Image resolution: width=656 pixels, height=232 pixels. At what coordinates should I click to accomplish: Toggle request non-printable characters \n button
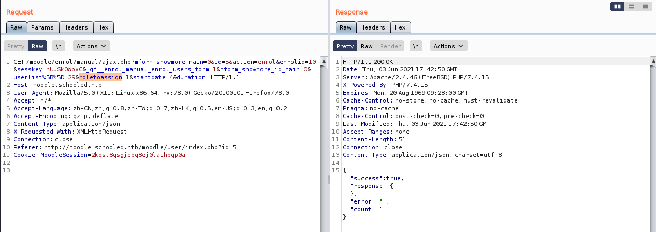point(59,46)
